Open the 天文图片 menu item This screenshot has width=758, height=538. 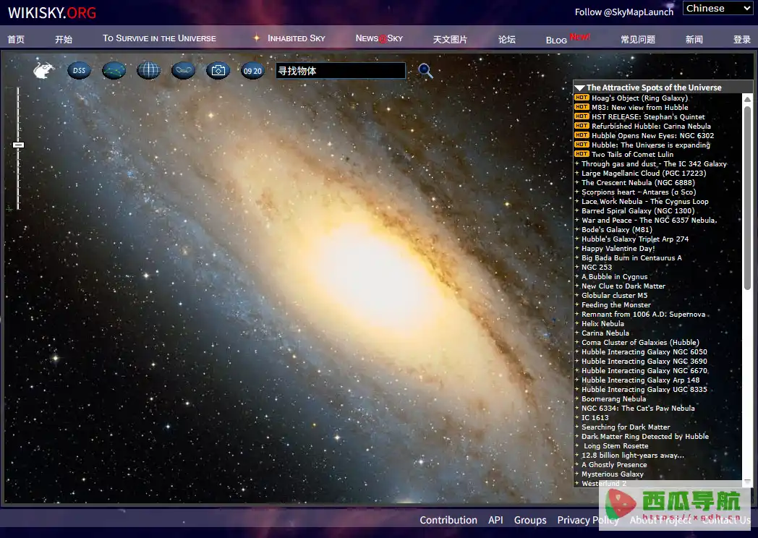point(450,38)
